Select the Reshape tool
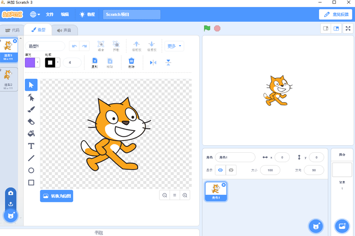 (x=31, y=97)
